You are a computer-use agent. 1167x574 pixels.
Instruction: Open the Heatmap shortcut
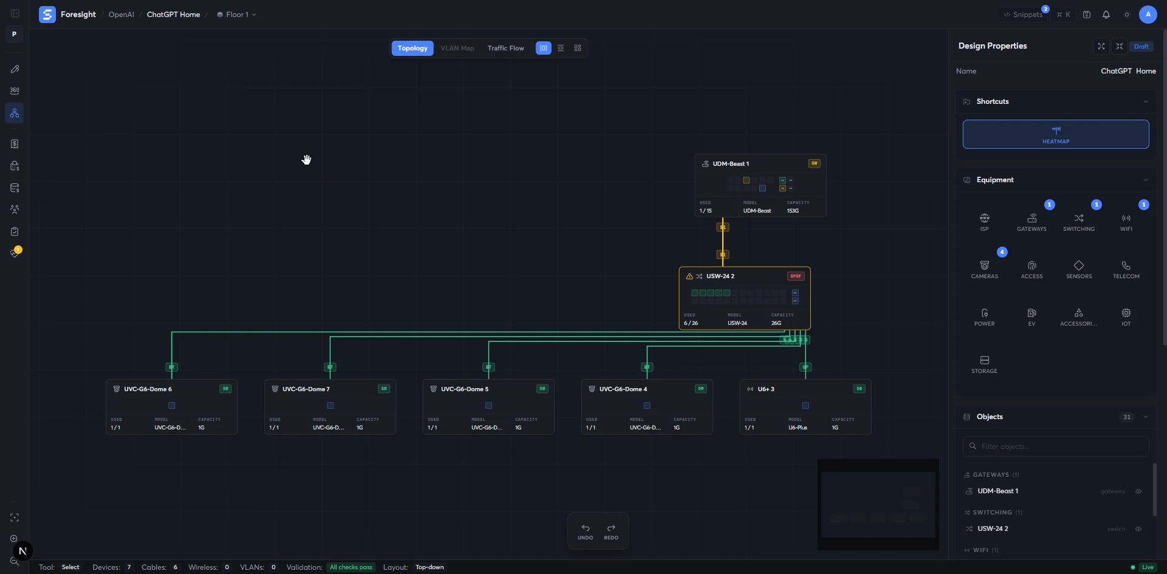click(x=1056, y=134)
